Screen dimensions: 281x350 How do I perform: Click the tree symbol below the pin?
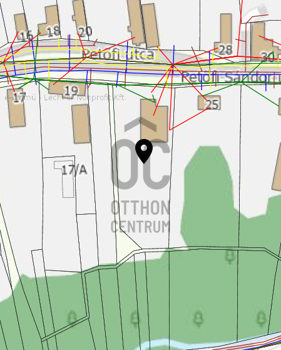click(x=135, y=319)
